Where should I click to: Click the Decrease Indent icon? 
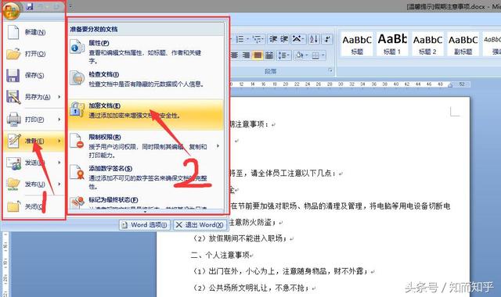(x=273, y=39)
